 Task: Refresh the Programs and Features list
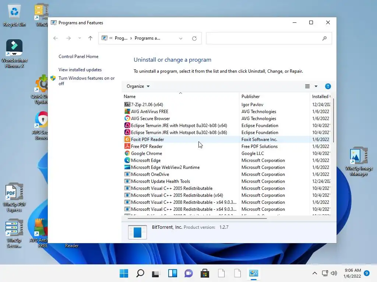pos(194,38)
